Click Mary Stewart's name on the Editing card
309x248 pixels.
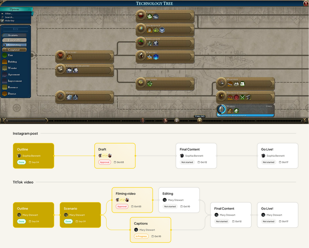click(x=176, y=200)
